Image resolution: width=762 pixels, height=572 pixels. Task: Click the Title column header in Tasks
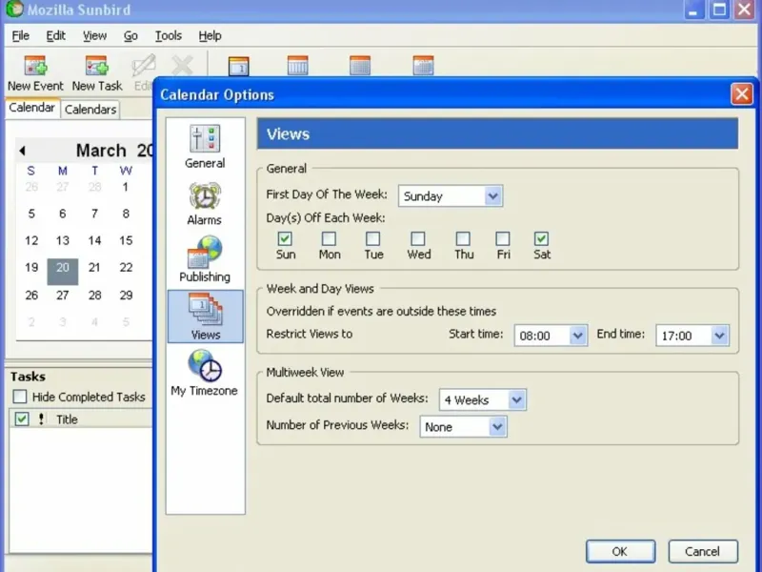(67, 419)
